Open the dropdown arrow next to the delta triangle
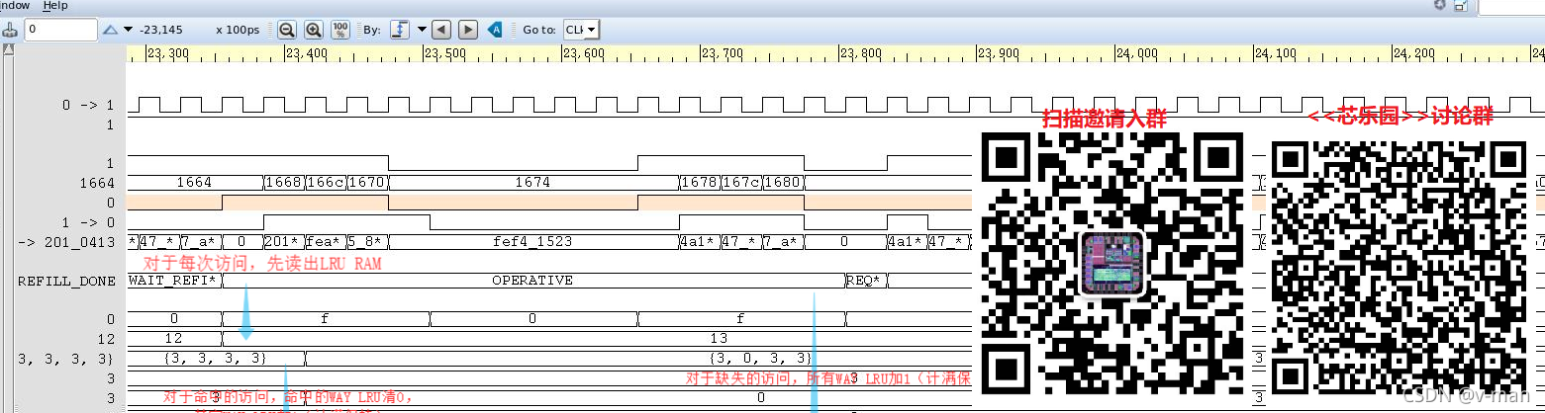The height and width of the screenshot is (413, 1545). (129, 30)
